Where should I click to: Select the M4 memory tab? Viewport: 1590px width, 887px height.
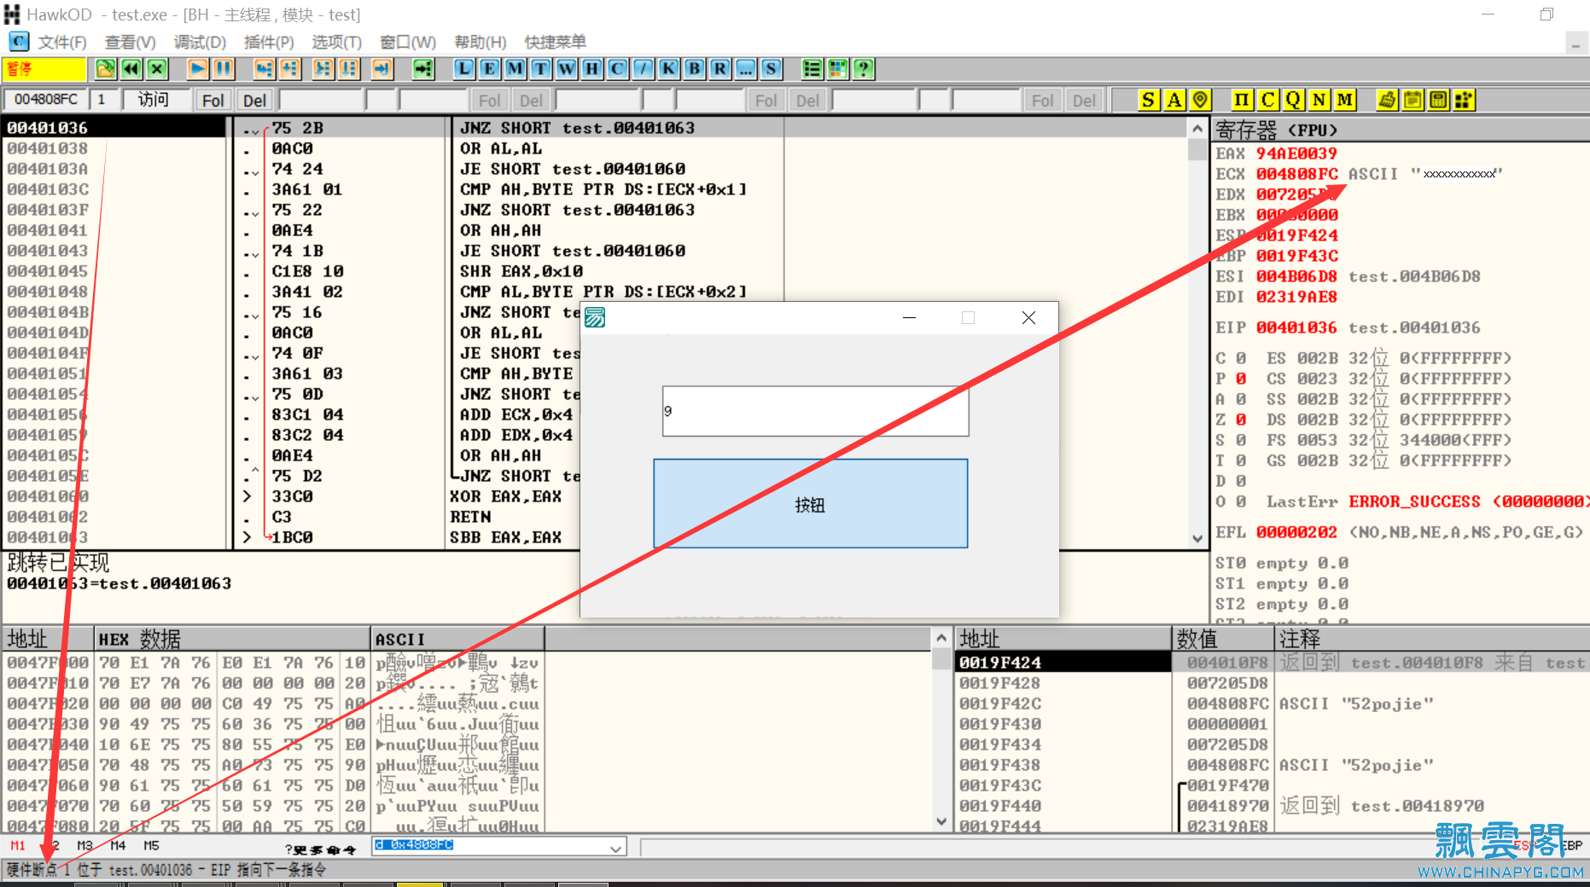(x=118, y=845)
